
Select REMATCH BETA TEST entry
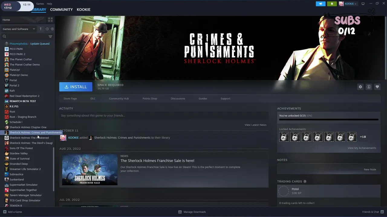(23, 101)
